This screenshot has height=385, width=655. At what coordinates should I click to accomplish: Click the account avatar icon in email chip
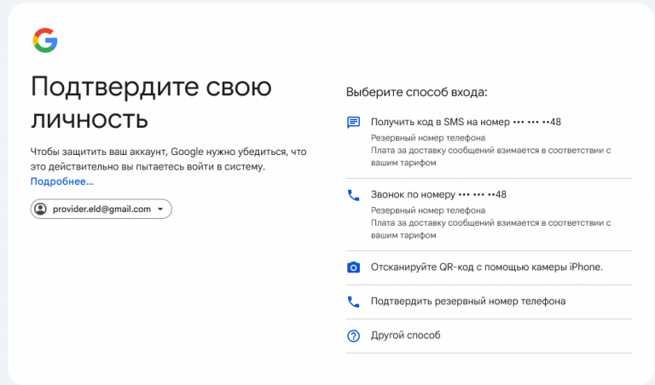41,209
